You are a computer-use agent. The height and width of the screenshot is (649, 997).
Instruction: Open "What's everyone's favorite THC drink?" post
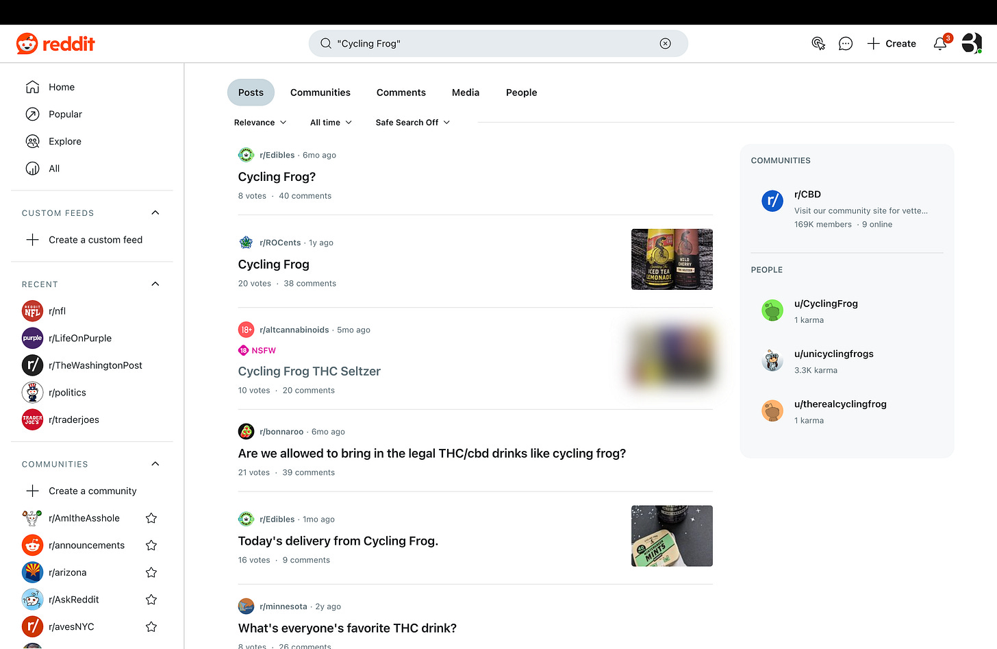coord(347,628)
